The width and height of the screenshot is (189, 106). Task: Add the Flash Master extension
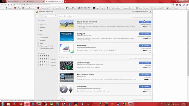[145, 87]
